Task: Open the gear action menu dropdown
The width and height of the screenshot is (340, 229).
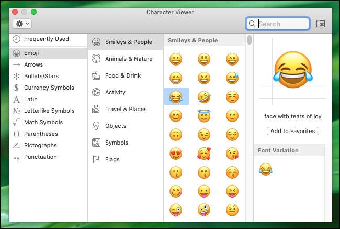Action: click(x=22, y=24)
